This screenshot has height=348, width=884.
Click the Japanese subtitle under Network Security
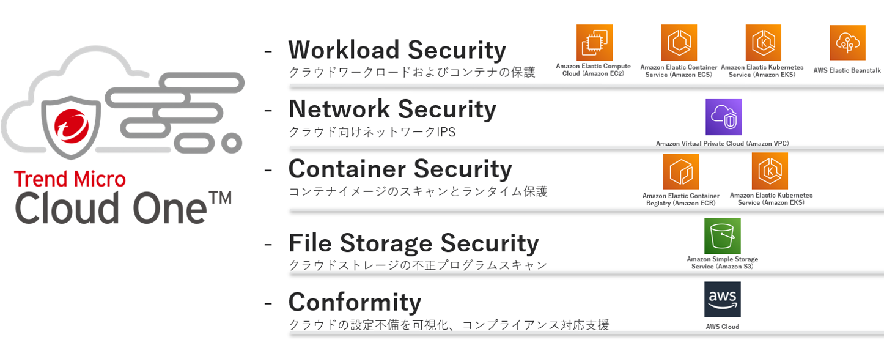click(x=372, y=132)
